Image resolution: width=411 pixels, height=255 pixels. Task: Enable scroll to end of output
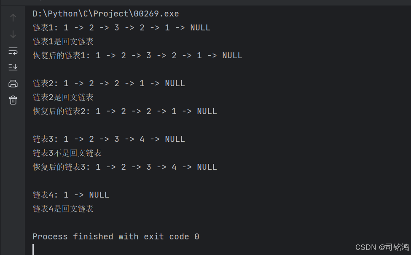(x=13, y=67)
